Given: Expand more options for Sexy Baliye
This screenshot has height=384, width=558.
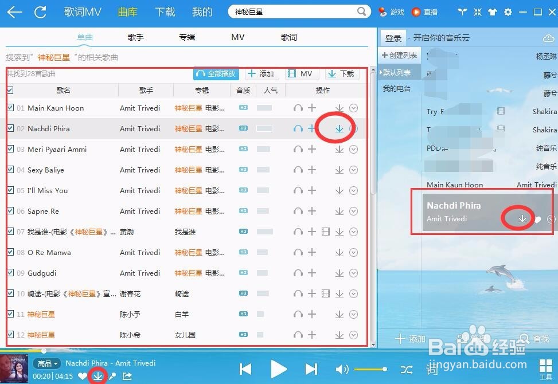Looking at the screenshot, I should coord(353,170).
